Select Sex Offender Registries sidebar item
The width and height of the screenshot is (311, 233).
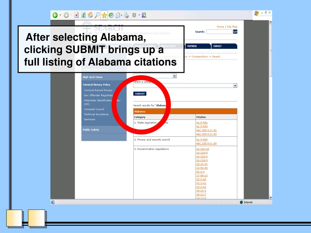coord(98,95)
